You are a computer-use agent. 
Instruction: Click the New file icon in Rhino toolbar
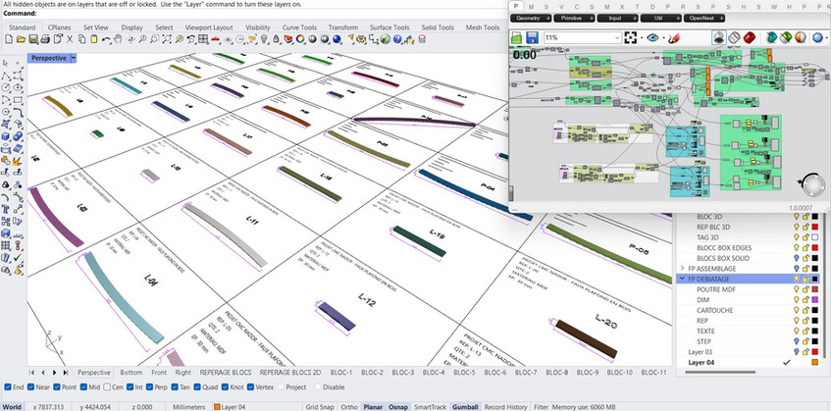(x=9, y=39)
